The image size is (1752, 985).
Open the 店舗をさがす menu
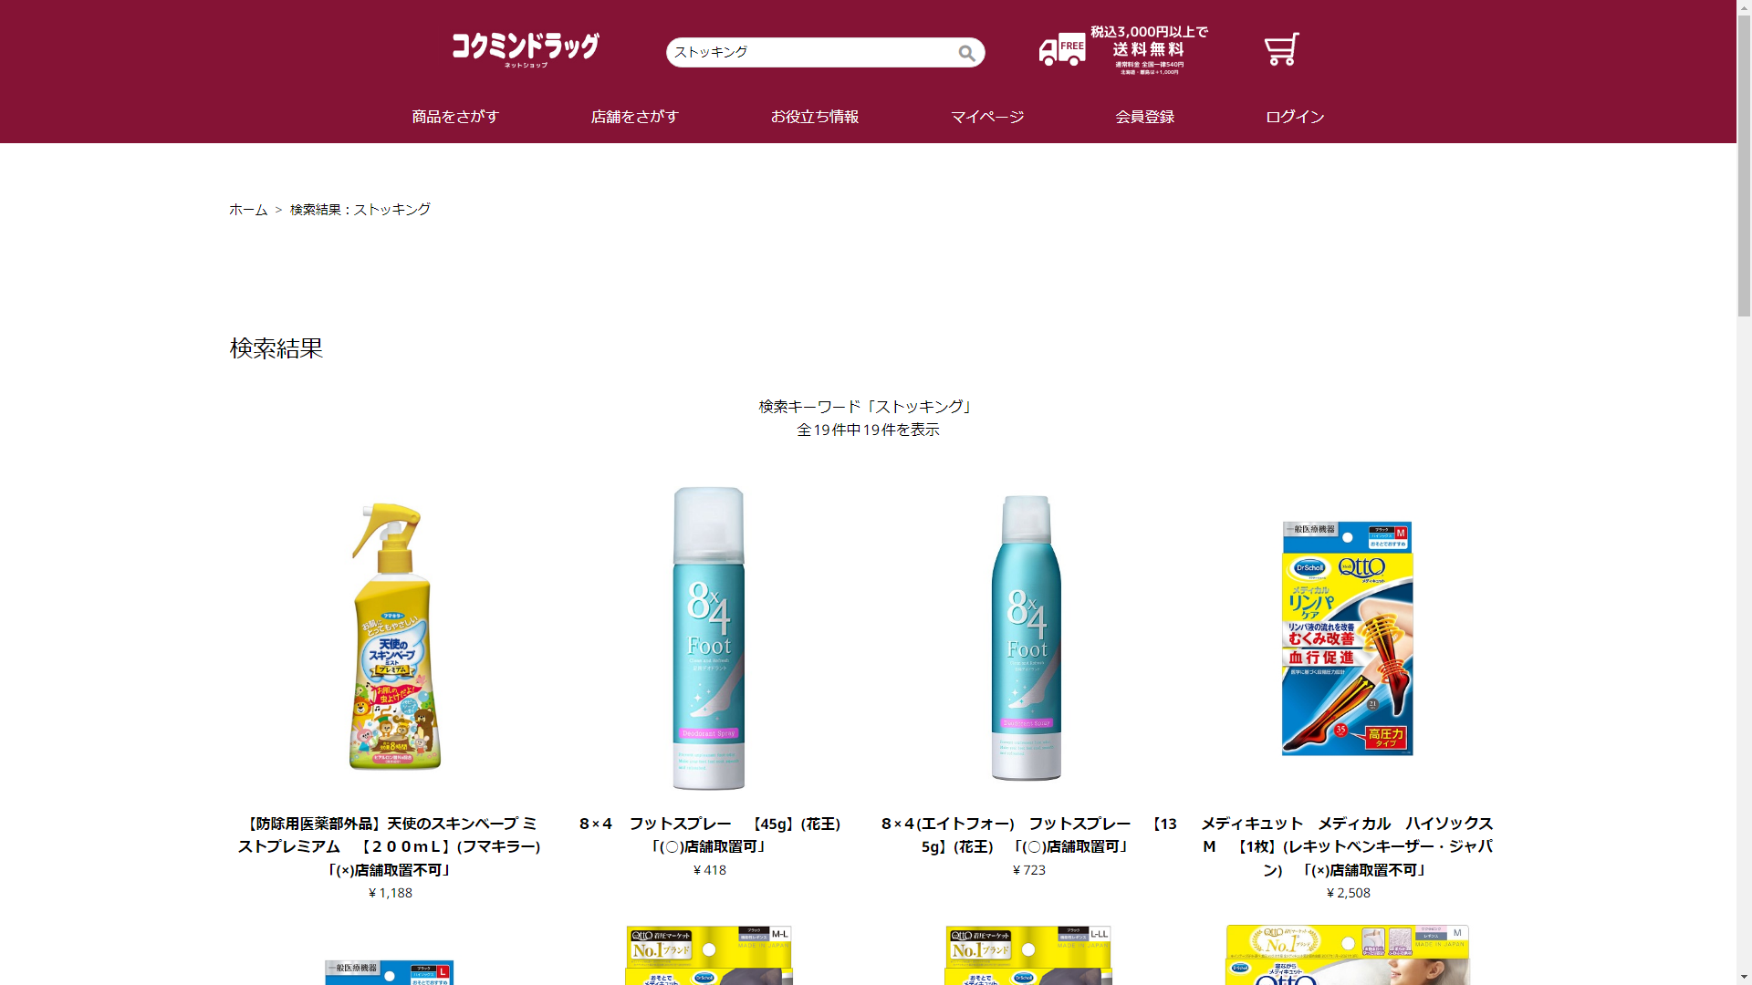635,117
